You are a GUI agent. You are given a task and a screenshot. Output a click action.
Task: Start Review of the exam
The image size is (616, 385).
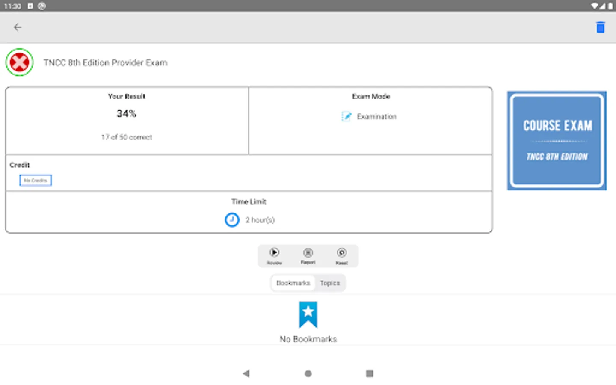(274, 256)
